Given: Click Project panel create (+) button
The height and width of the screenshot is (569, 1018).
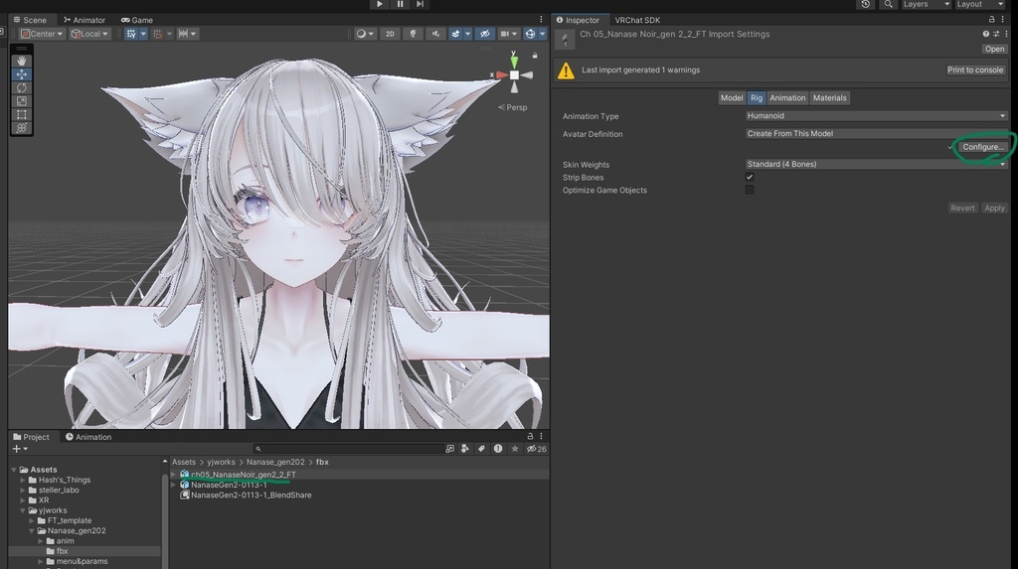Looking at the screenshot, I should [x=20, y=448].
